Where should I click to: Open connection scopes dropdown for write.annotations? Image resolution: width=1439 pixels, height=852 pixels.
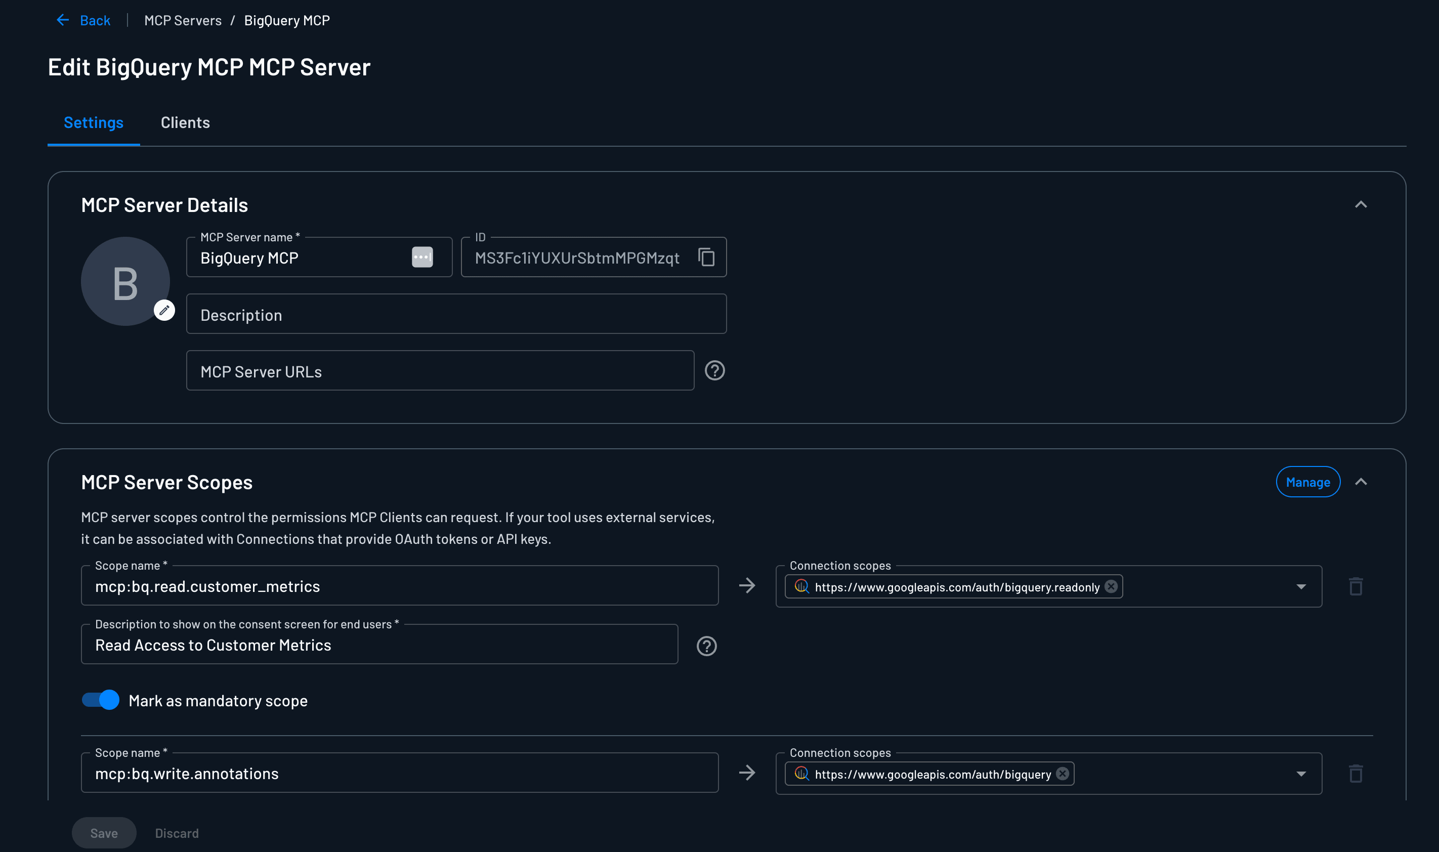click(1301, 774)
